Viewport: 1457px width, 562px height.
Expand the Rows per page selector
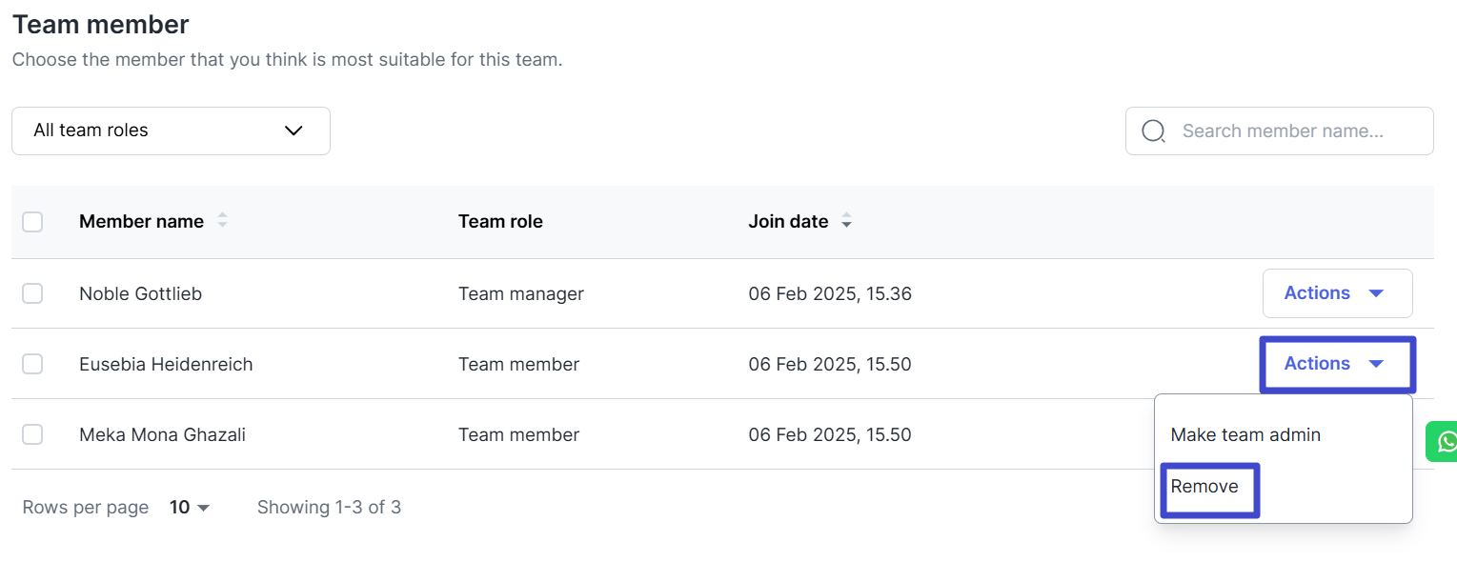coord(190,508)
